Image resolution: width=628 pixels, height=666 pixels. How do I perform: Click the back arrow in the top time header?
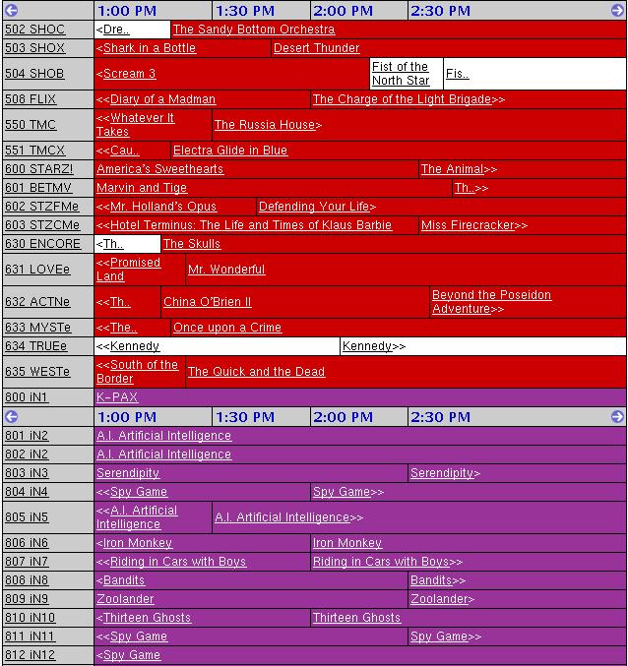pyautogui.click(x=11, y=10)
